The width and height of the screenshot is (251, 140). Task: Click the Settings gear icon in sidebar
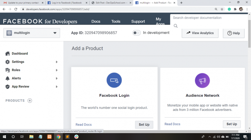click(x=7, y=62)
